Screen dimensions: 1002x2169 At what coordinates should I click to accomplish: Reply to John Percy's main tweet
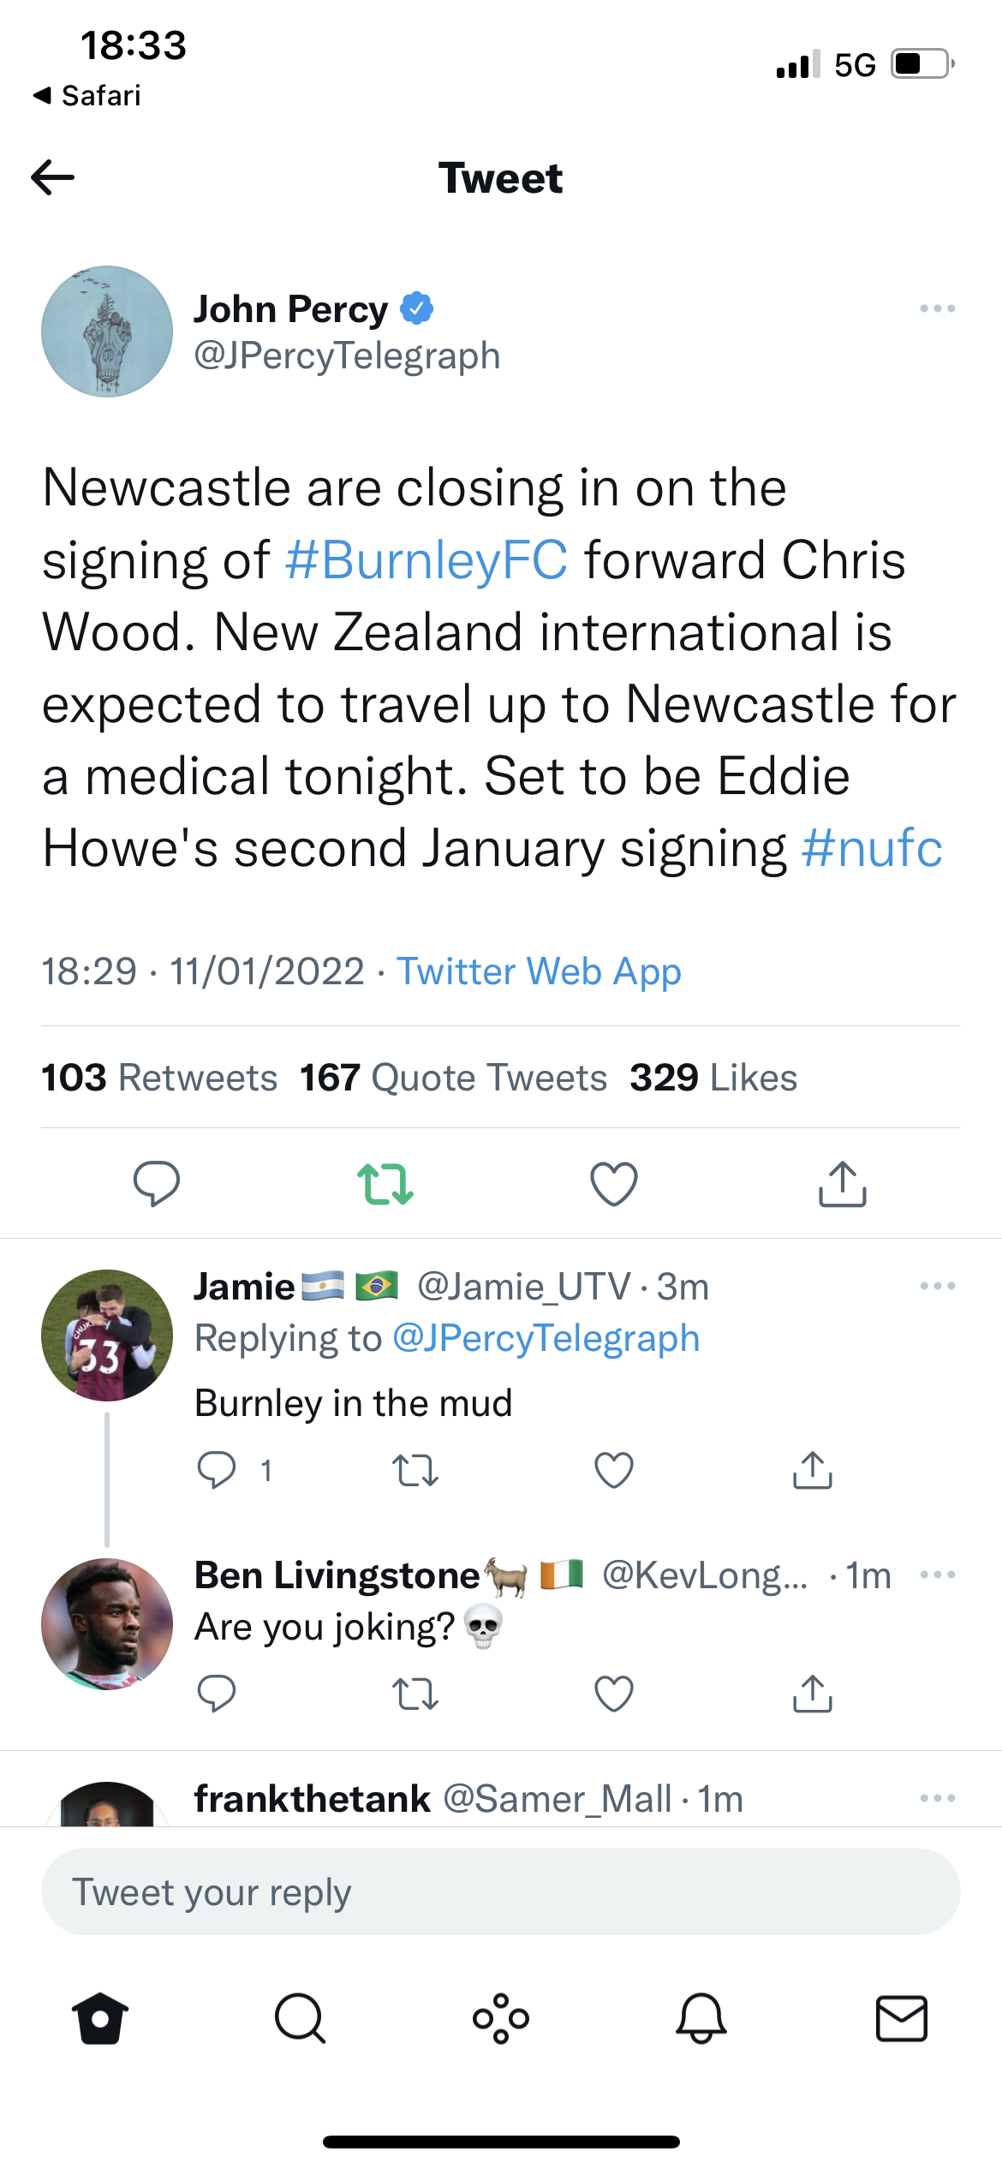[x=157, y=1184]
